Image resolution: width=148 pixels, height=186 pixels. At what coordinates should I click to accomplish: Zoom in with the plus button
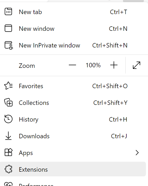[114, 65]
